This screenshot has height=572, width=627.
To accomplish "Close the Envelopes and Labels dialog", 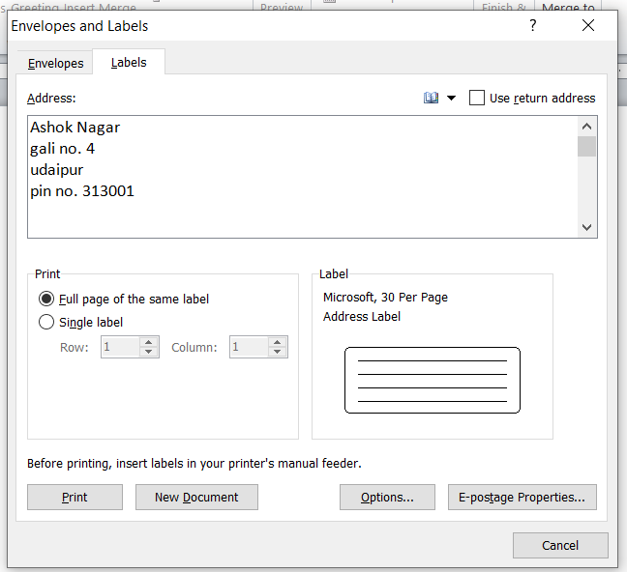I will pos(588,26).
